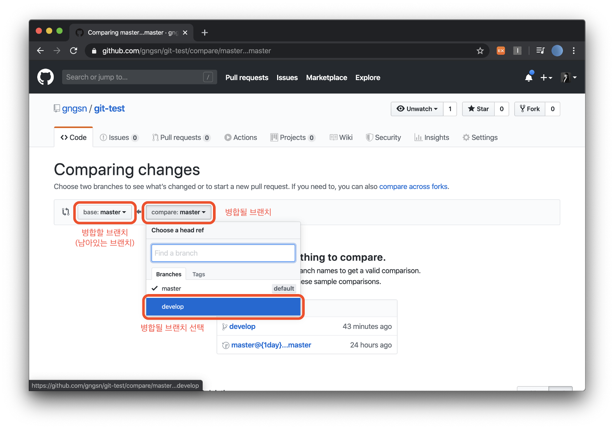
Task: Open Pull requests in top navigation
Action: (x=247, y=77)
